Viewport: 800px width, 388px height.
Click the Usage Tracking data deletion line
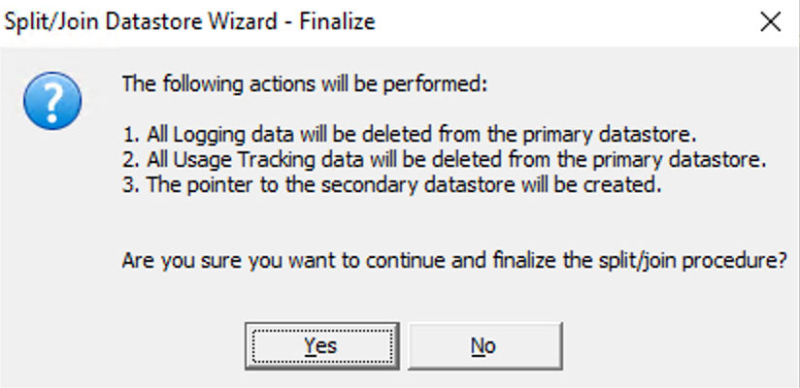tap(445, 160)
